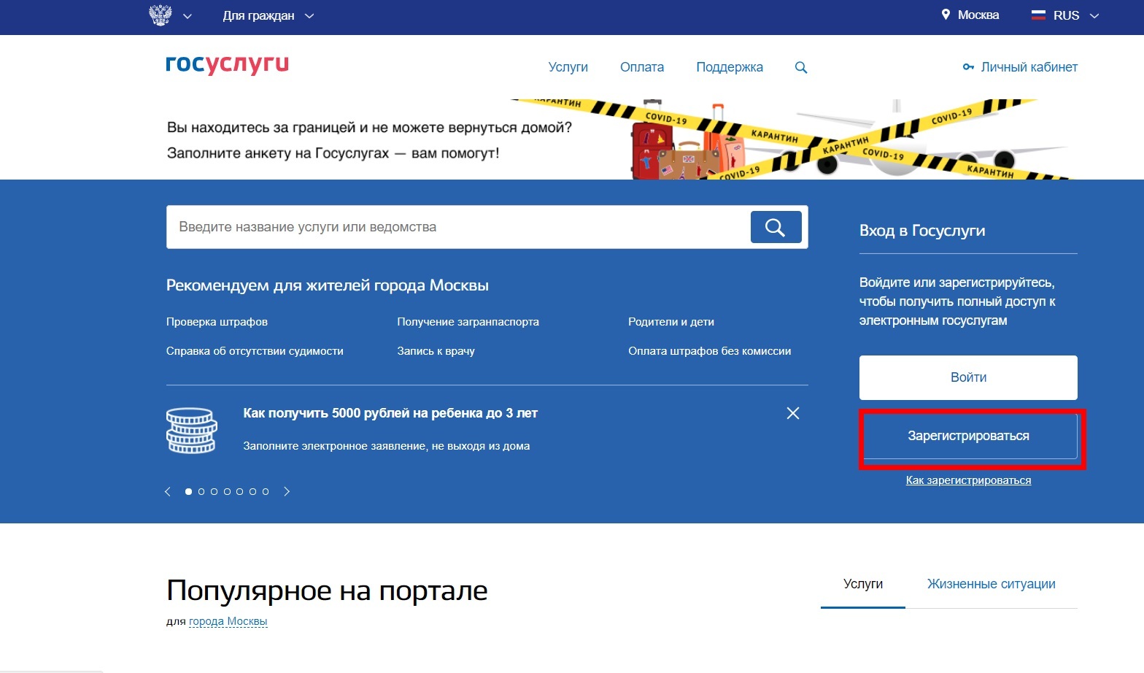Click the 'Заполните электронное заявление' subtitle text
The width and height of the screenshot is (1144, 673).
click(387, 446)
